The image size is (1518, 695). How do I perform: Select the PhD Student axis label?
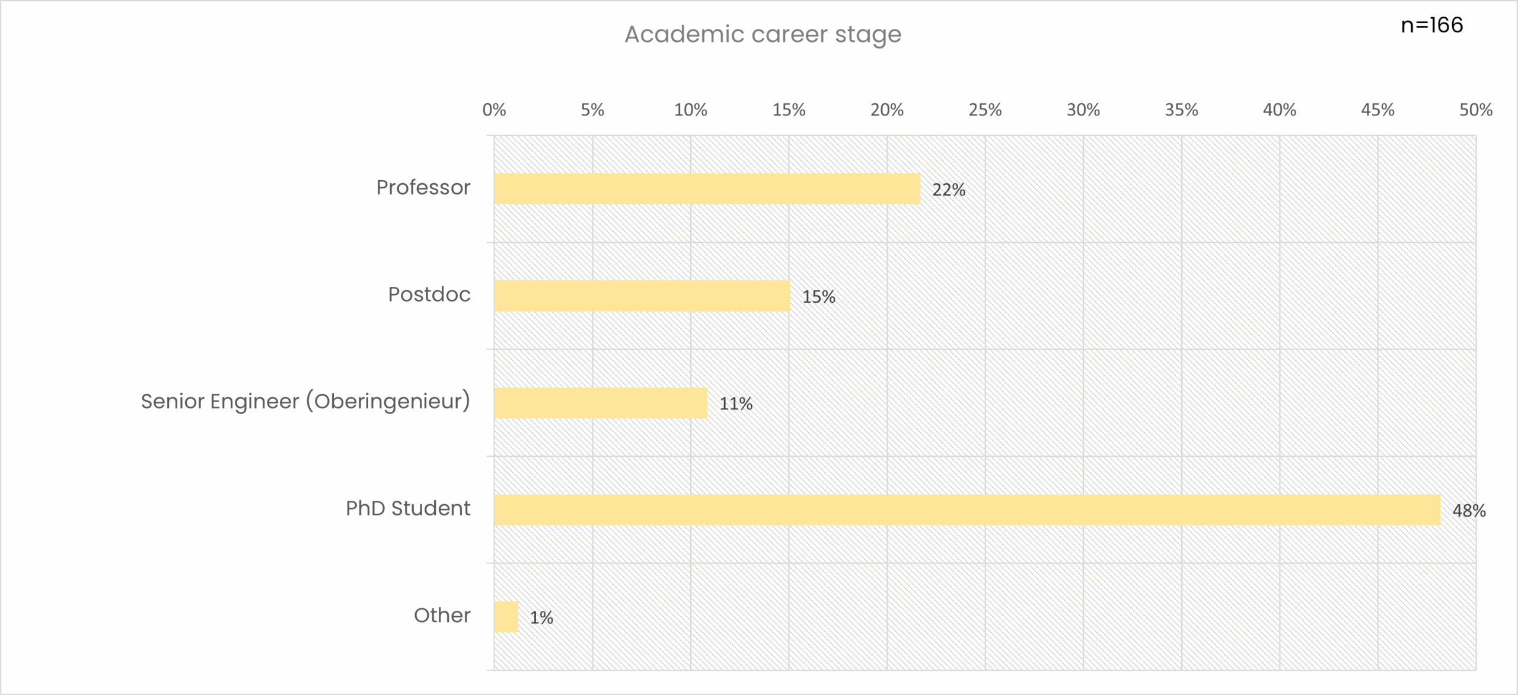point(408,508)
